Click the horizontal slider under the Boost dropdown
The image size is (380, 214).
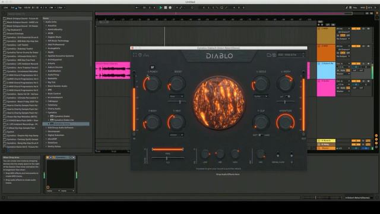[x=177, y=102]
